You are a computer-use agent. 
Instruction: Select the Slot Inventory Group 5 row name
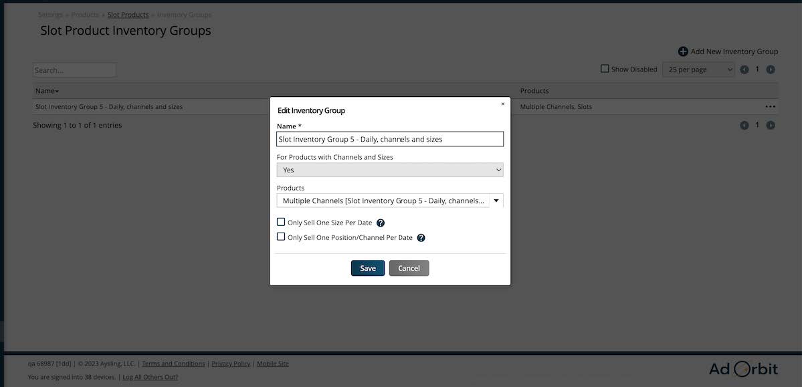109,107
